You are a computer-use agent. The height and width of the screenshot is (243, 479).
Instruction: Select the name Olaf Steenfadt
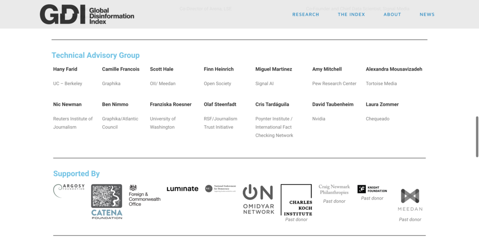tap(220, 104)
